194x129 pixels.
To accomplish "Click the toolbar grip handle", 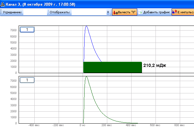I will tap(1, 12).
